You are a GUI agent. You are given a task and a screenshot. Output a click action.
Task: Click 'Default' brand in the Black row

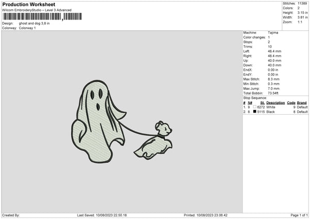[302, 112]
